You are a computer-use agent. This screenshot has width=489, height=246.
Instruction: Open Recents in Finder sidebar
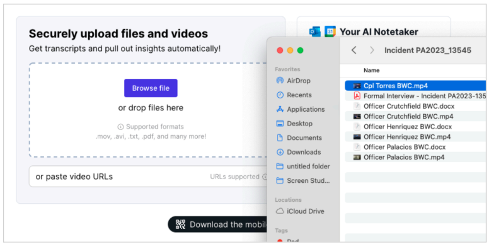[x=294, y=95]
